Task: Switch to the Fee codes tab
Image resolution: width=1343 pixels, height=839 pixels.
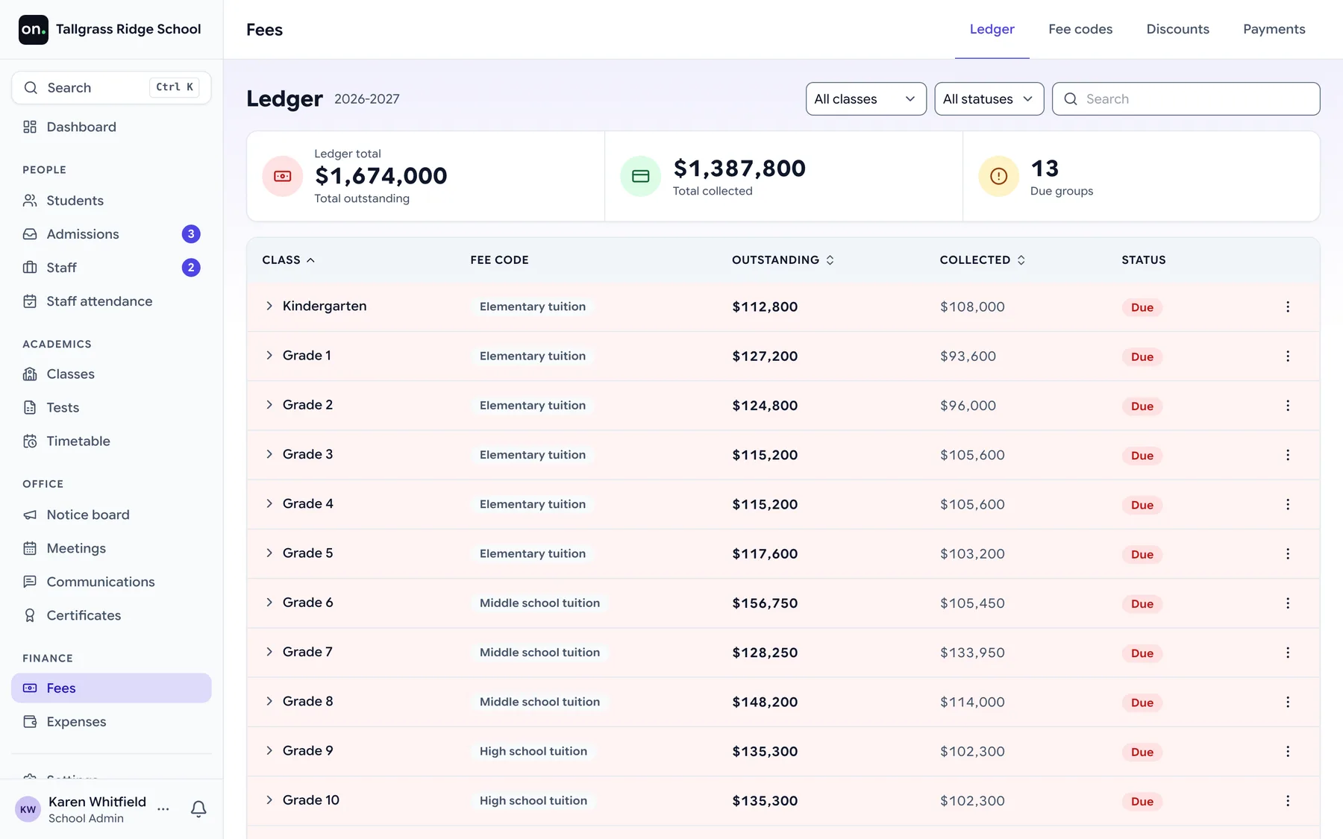Action: point(1080,29)
